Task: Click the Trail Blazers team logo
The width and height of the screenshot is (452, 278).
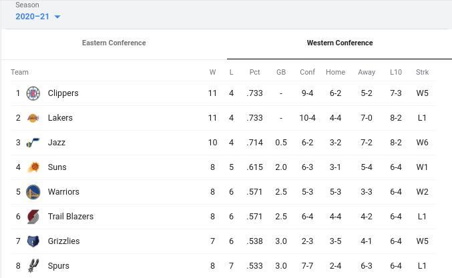Action: (x=33, y=217)
